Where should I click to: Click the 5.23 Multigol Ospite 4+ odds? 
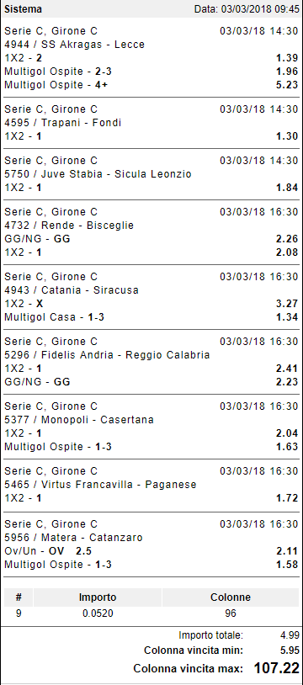pyautogui.click(x=287, y=85)
